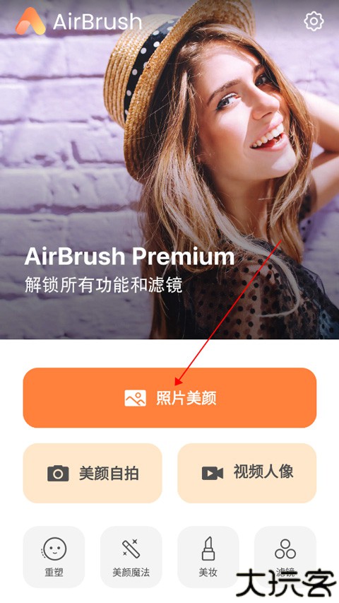Click the AirBrush Premium headline
Screen dimensions: 339x603
coord(129,257)
